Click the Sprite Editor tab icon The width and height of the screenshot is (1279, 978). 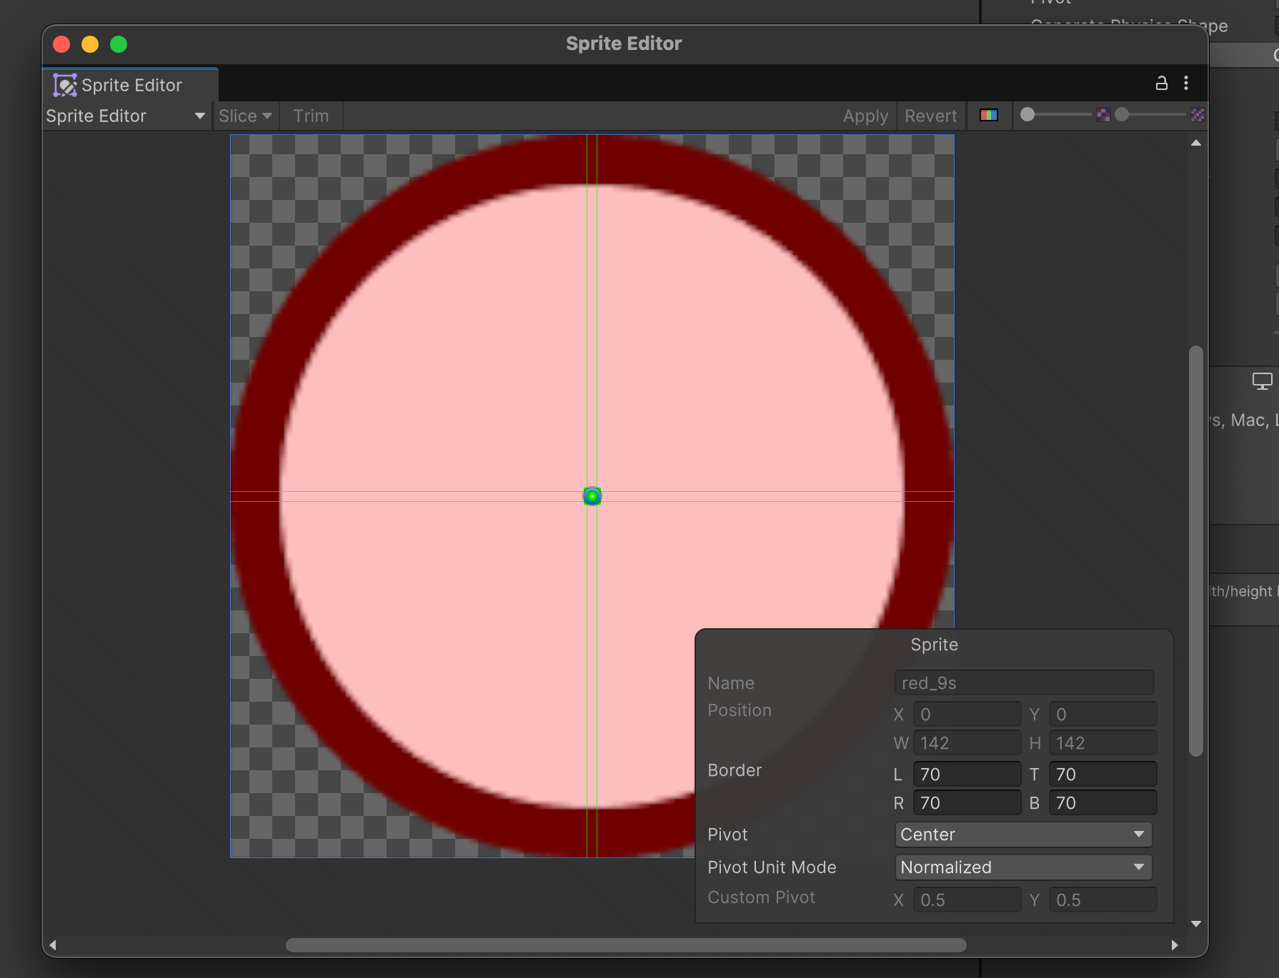(x=64, y=86)
